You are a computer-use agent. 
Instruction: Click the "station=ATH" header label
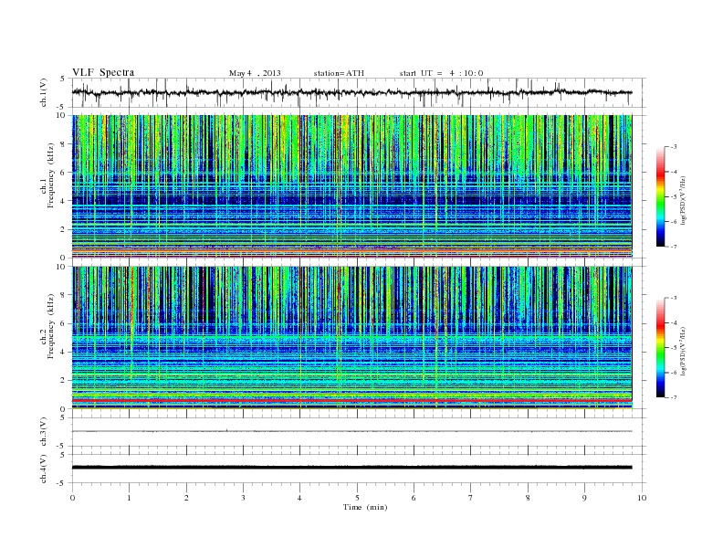tap(339, 73)
